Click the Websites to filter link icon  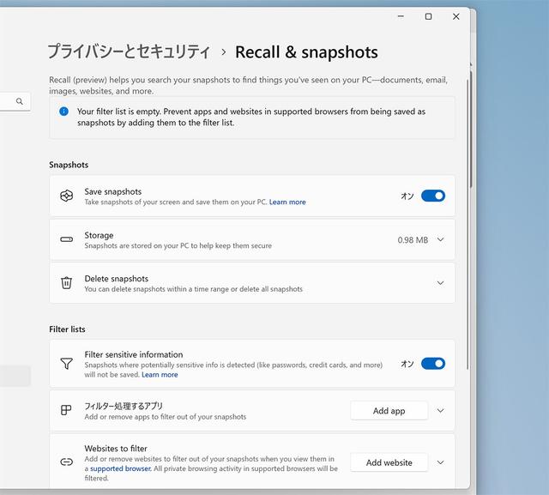tap(67, 462)
